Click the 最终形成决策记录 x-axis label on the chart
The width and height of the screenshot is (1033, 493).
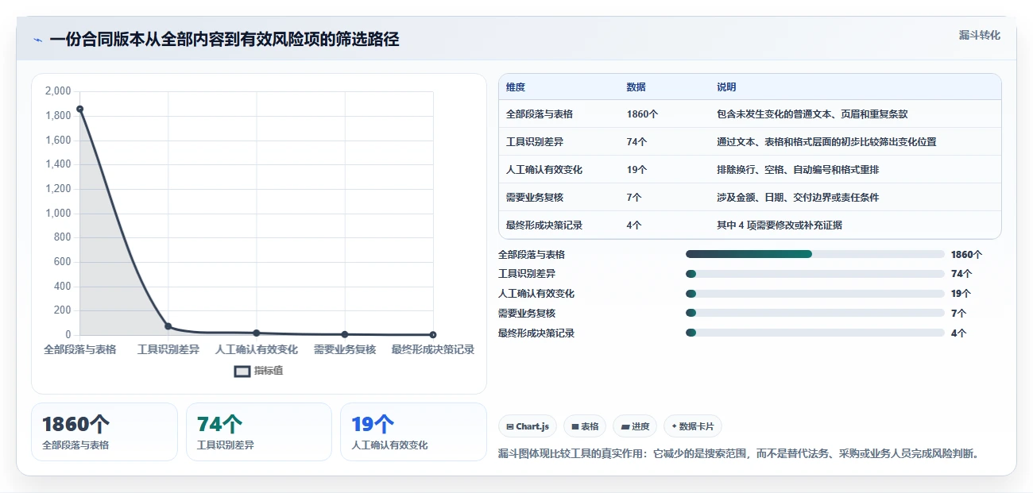pyautogui.click(x=433, y=349)
